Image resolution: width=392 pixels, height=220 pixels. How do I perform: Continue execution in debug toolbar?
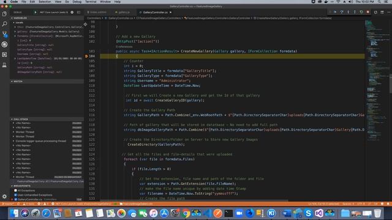point(335,12)
